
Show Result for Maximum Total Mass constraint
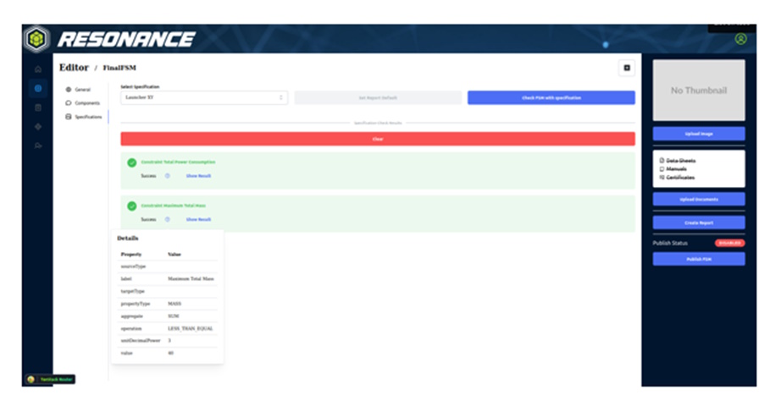coord(198,219)
